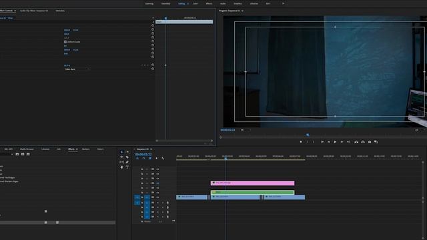
Task: Switch to the Assembly workspace
Action: [x=166, y=4]
